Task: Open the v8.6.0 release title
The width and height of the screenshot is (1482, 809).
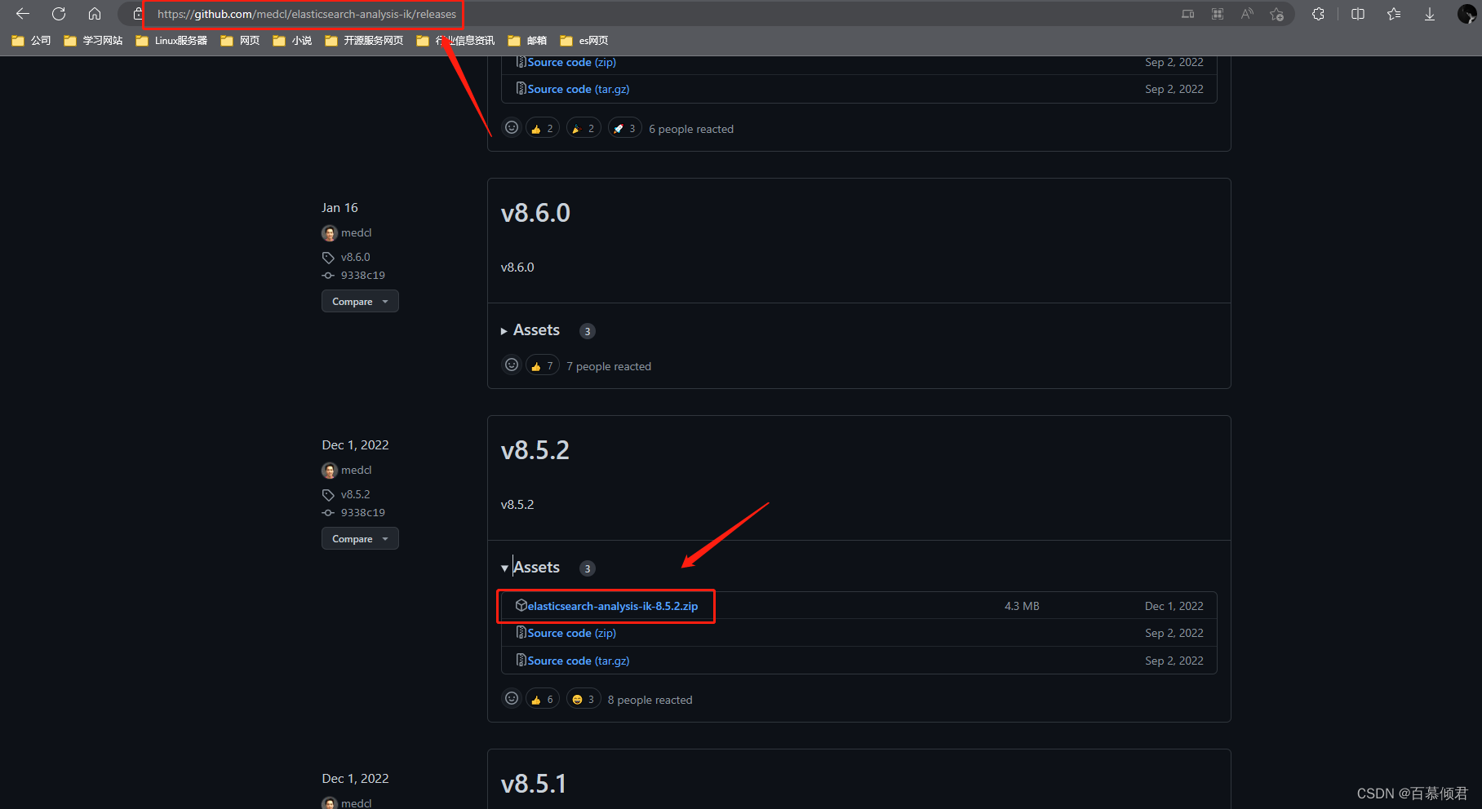Action: [x=535, y=213]
